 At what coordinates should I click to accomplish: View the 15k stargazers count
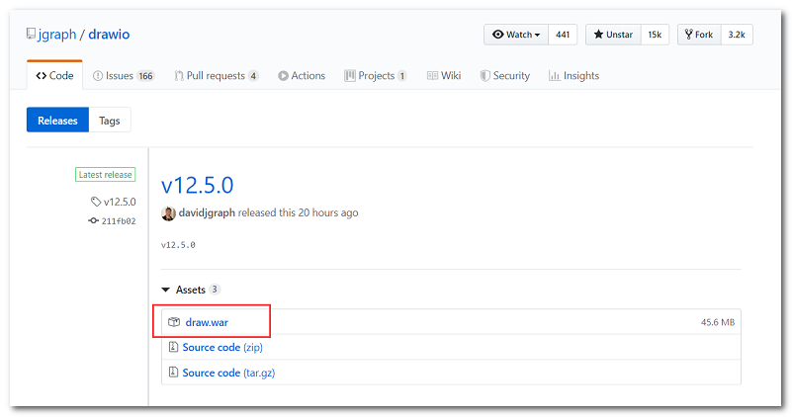656,35
